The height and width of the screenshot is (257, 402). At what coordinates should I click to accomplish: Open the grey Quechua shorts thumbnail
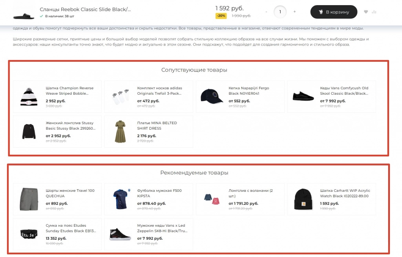[x=29, y=199]
